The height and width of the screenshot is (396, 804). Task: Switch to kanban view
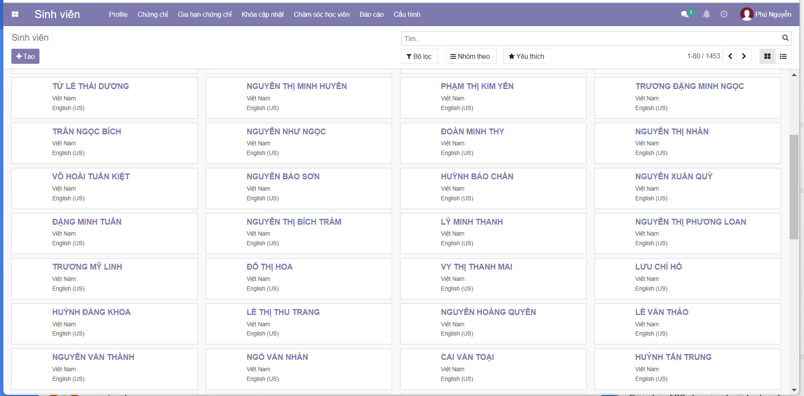pos(767,56)
